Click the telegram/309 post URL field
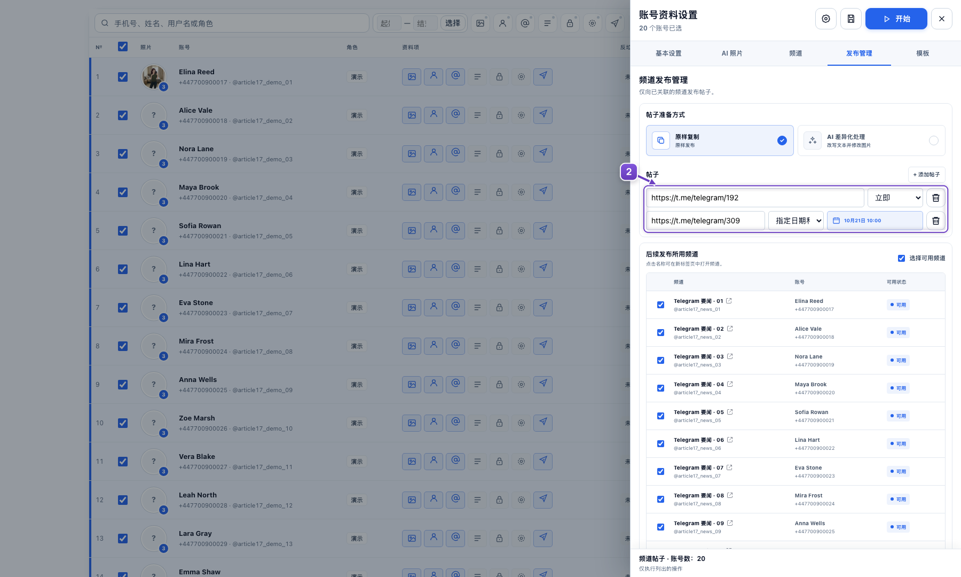The width and height of the screenshot is (961, 577). [705, 221]
